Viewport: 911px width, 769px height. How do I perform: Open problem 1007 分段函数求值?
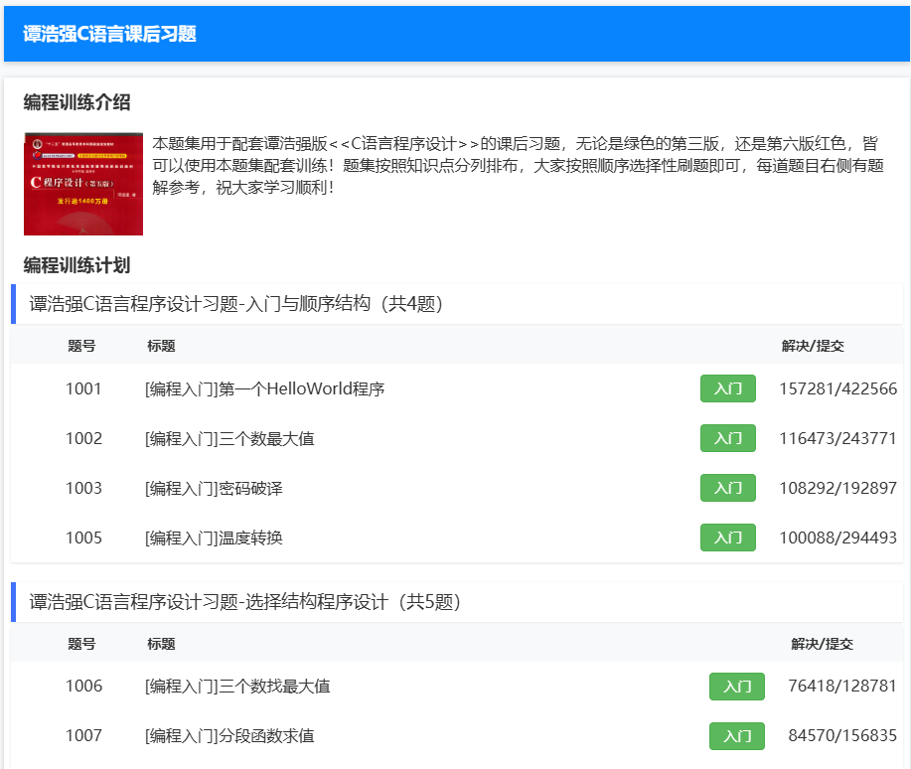(229, 736)
